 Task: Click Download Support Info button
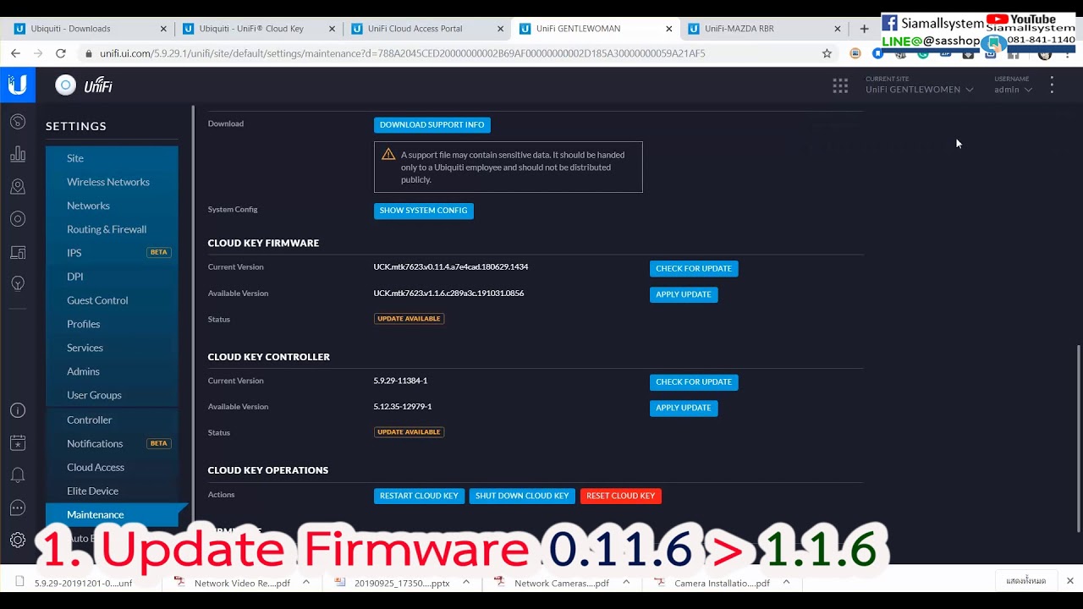[432, 125]
